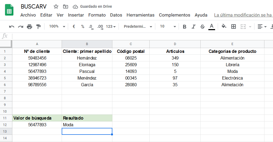Viewport: 273px width, 142px height.
Task: Toggle bold text formatting
Action: [x=185, y=26]
